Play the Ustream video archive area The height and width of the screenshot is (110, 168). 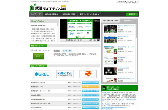[x=80, y=29]
